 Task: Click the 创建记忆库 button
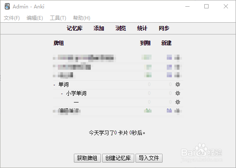point(118,158)
